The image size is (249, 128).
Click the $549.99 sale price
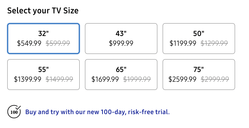click(29, 43)
